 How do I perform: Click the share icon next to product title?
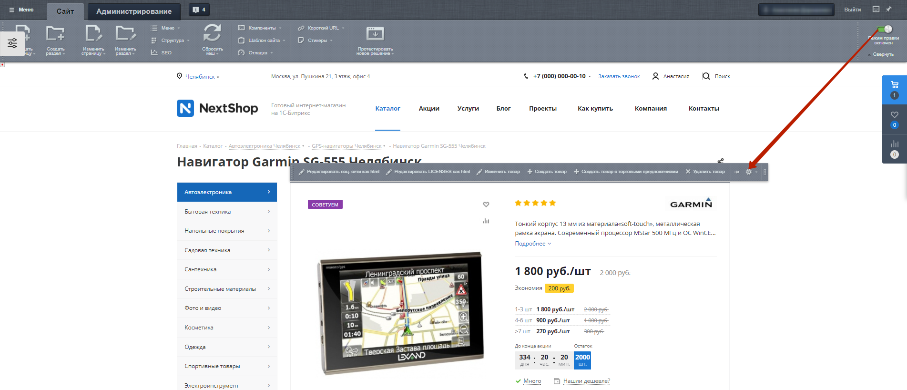[x=721, y=161]
